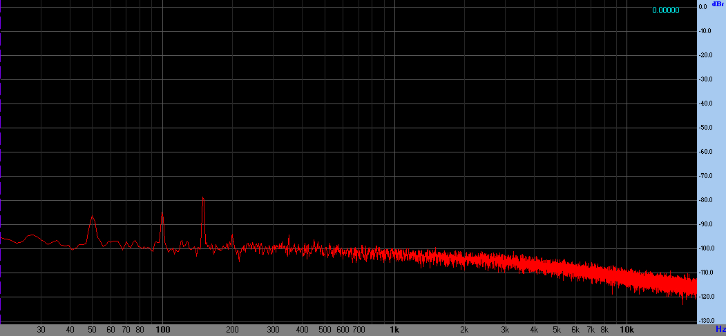The width and height of the screenshot is (726, 336).
Task: Click the 70 frequency axis label
Action: (x=126, y=330)
